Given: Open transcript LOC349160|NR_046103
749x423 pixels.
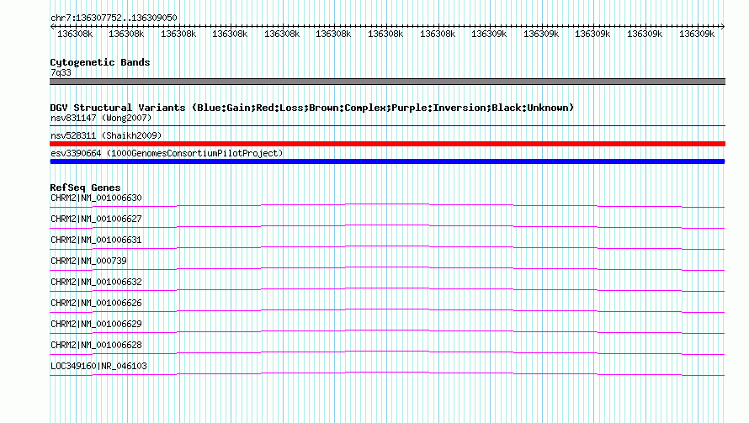Looking at the screenshot, I should tap(98, 366).
